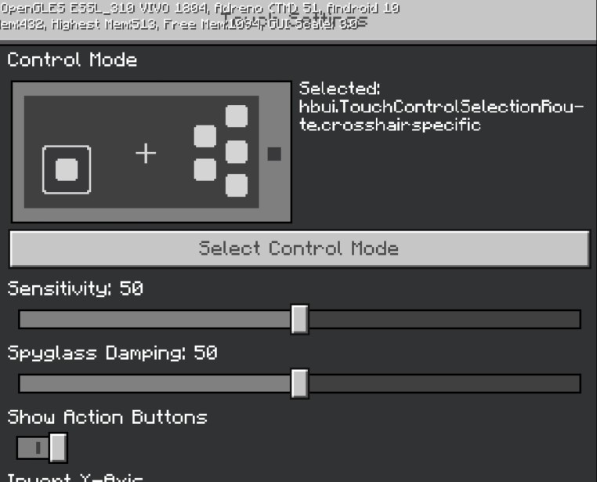
Task: Tap the joystick icon in control preview
Action: pyautogui.click(x=67, y=169)
